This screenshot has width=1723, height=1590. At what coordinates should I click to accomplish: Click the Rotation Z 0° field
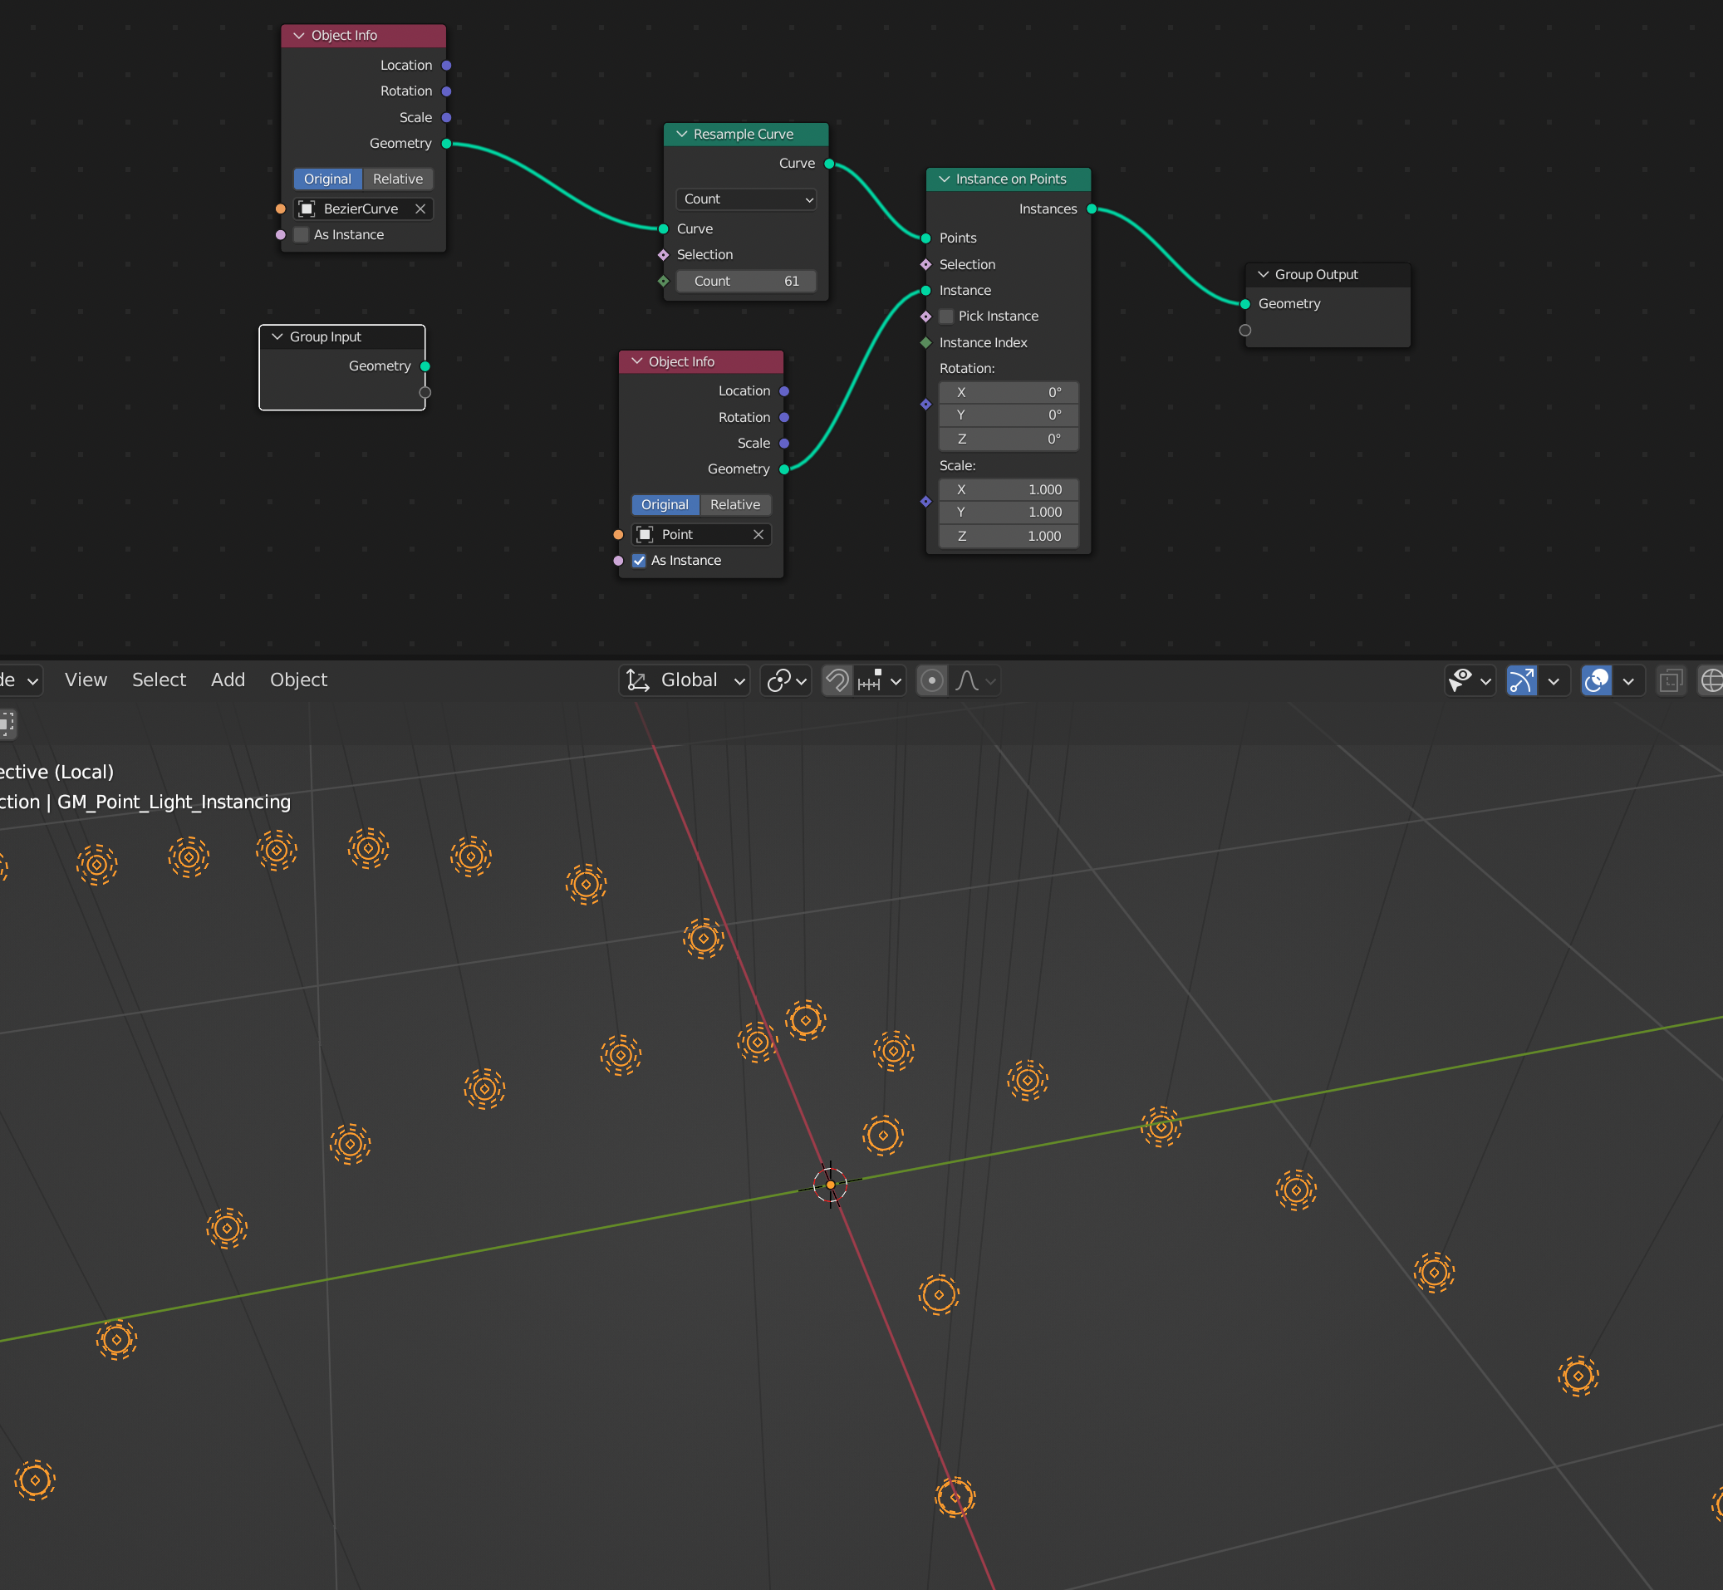click(1009, 439)
